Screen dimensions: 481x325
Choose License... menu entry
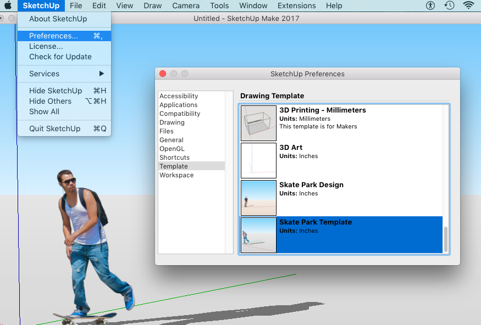(64, 46)
